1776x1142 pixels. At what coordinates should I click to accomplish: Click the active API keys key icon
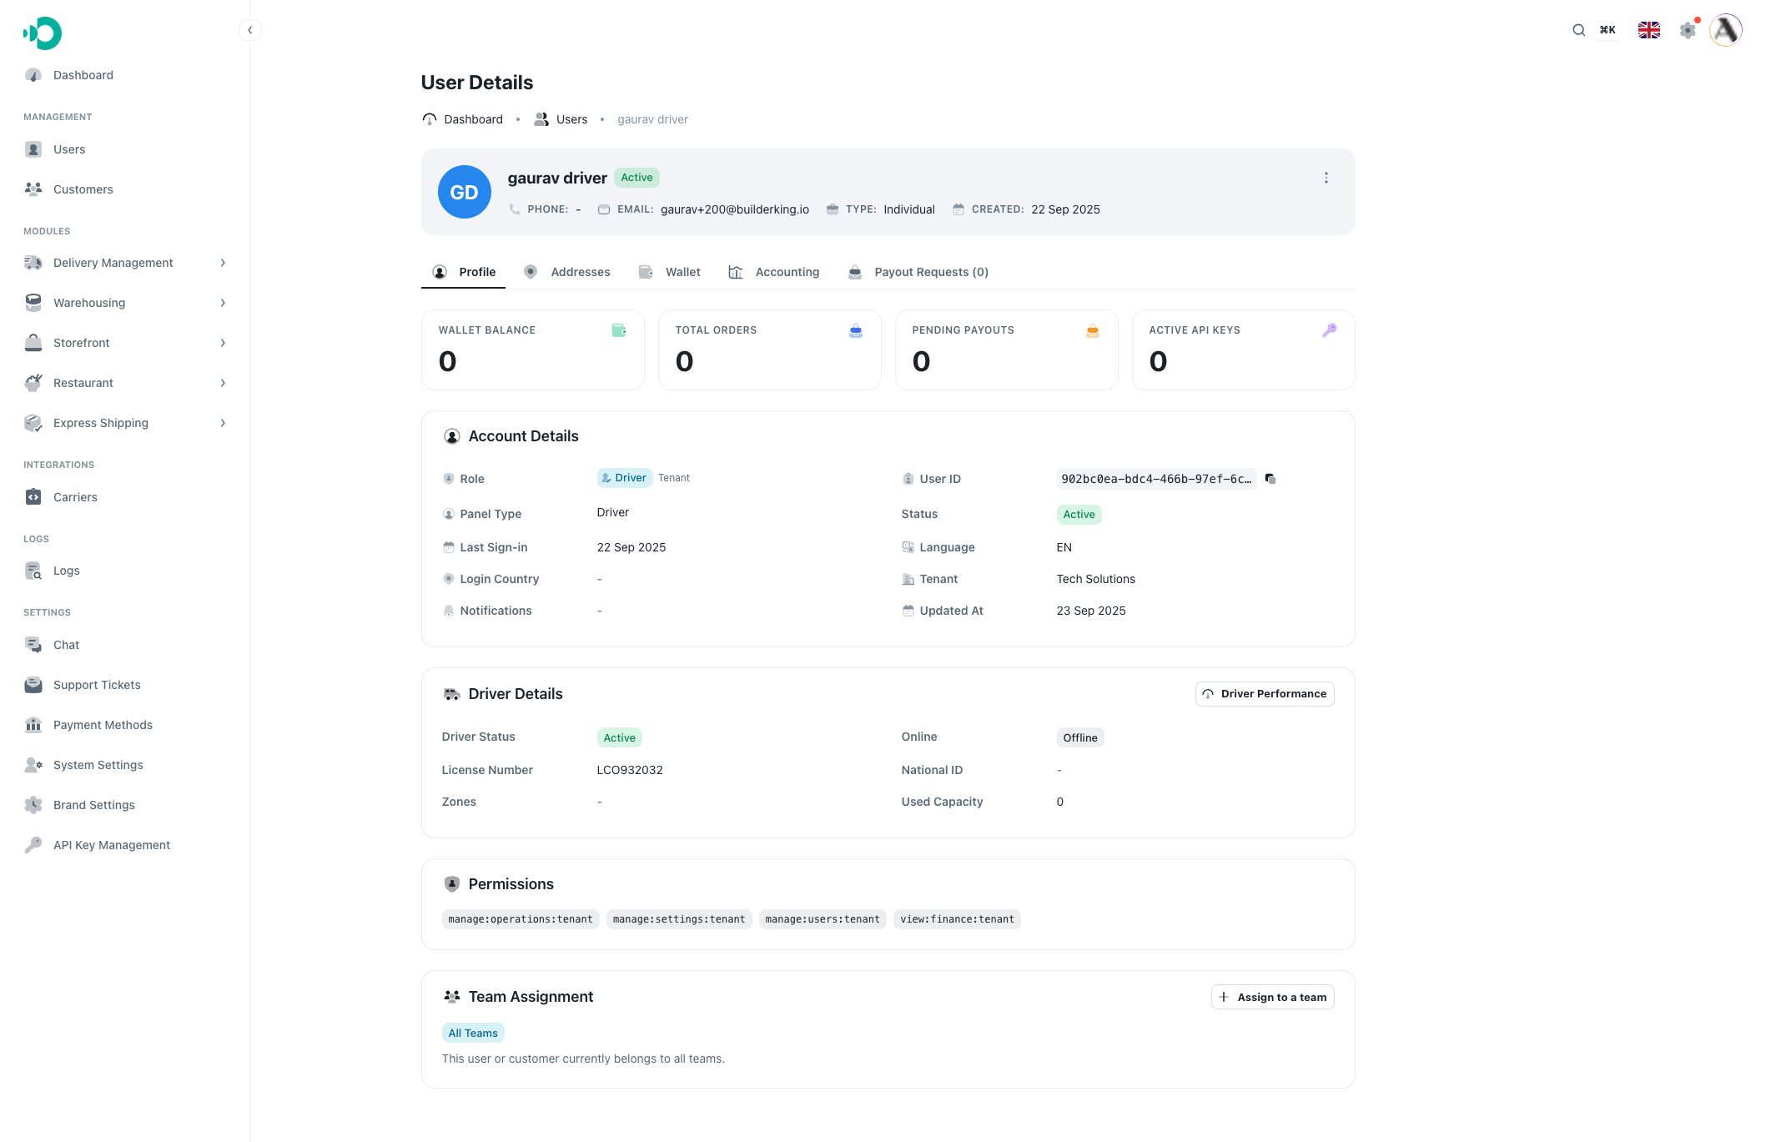1329,330
